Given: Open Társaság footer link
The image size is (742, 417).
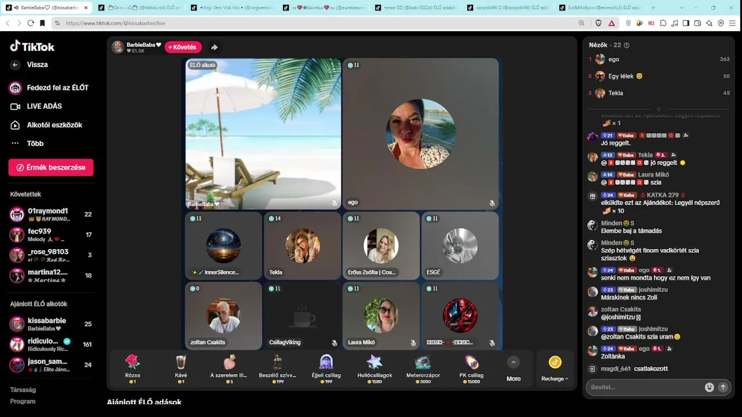Looking at the screenshot, I should coord(23,390).
